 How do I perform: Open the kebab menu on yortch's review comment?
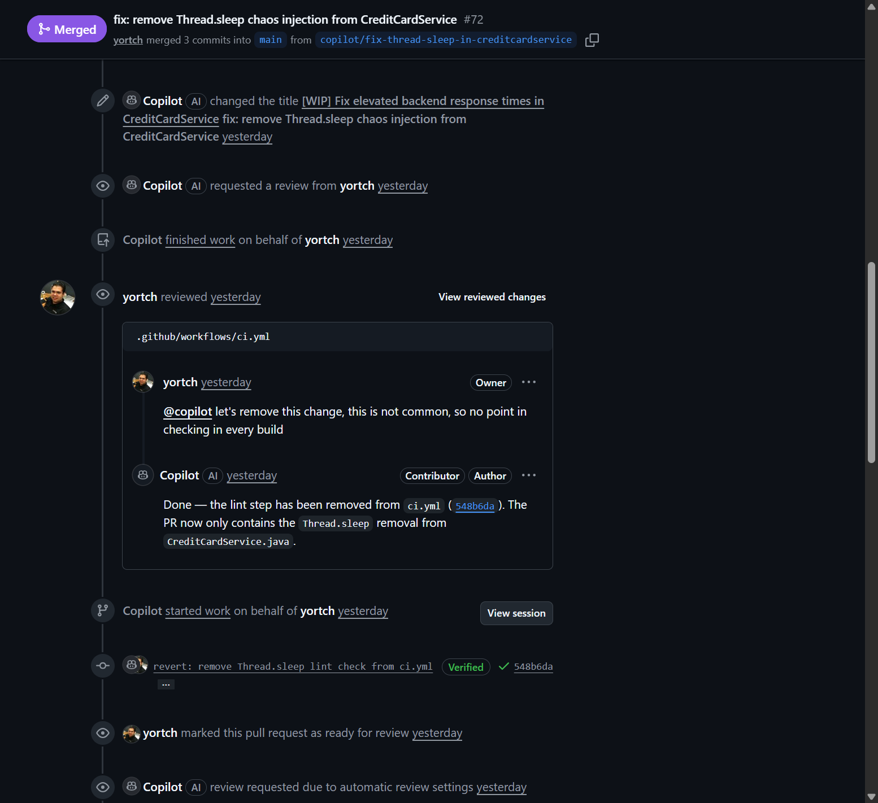click(x=529, y=382)
